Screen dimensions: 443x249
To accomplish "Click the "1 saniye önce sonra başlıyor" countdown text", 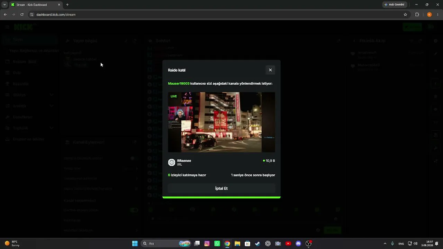I will 253,175.
